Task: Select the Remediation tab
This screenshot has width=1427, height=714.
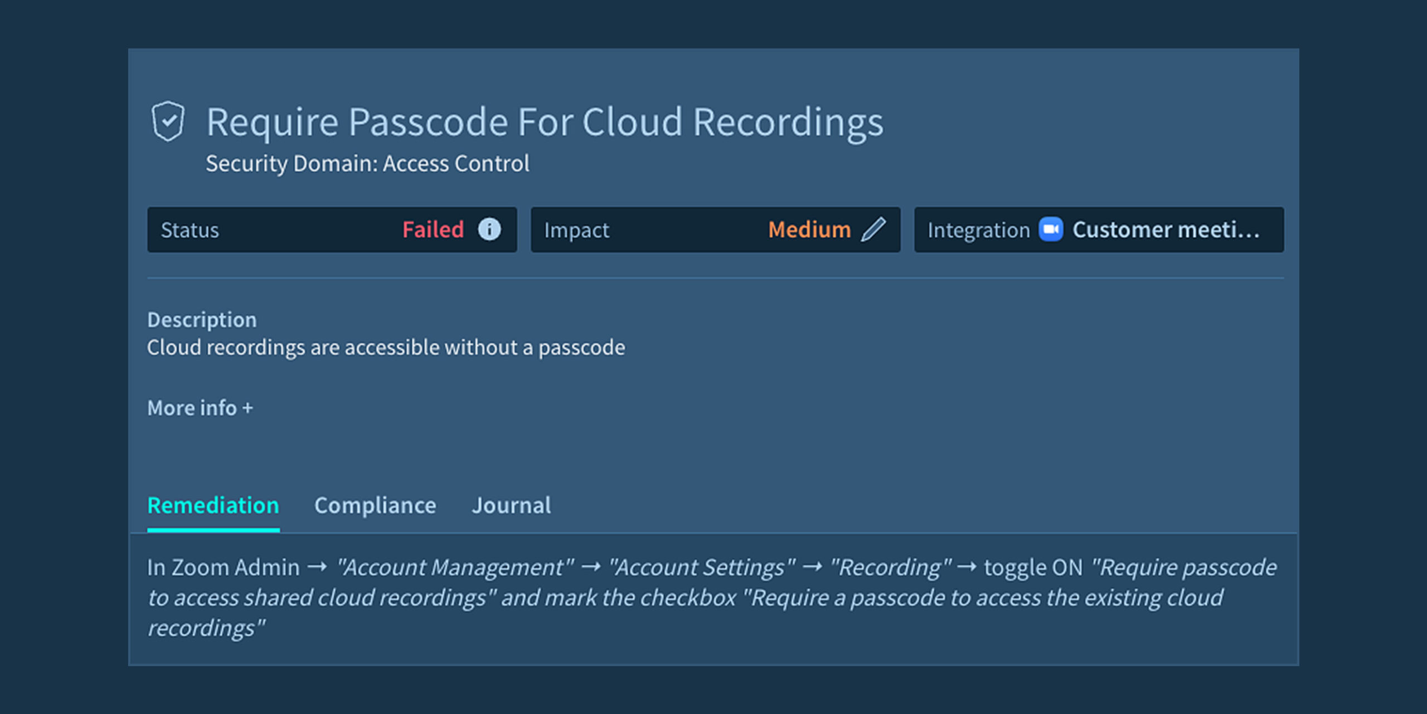Action: pos(213,506)
